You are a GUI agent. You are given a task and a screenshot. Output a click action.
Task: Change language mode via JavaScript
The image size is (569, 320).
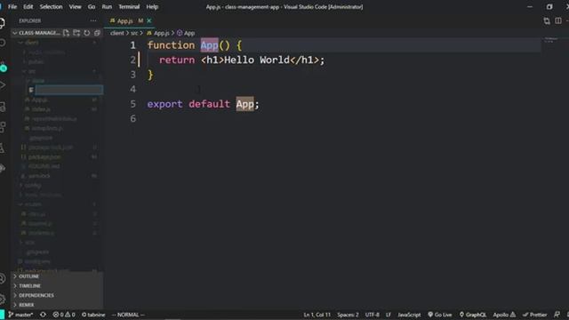coord(409,315)
